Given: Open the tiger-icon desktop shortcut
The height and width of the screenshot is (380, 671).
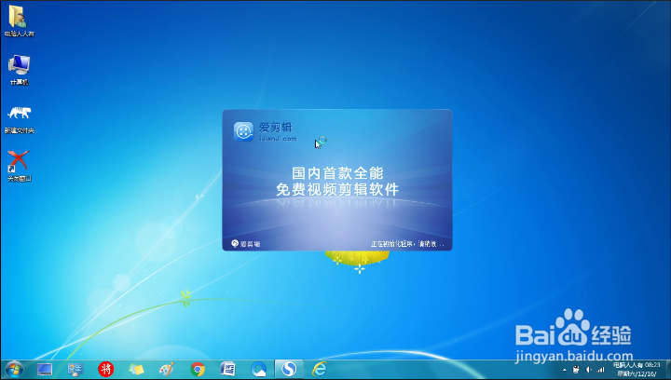Looking at the screenshot, I should pos(19,119).
